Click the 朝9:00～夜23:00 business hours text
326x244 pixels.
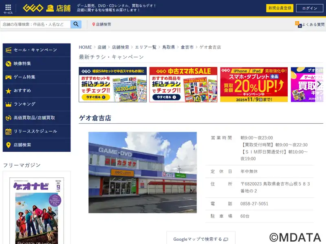click(x=257, y=138)
